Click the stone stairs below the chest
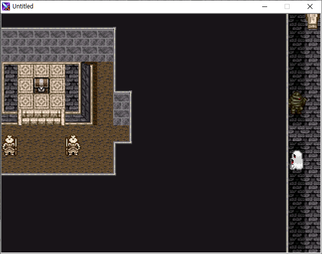The height and width of the screenshot is (254, 322). click(41, 117)
